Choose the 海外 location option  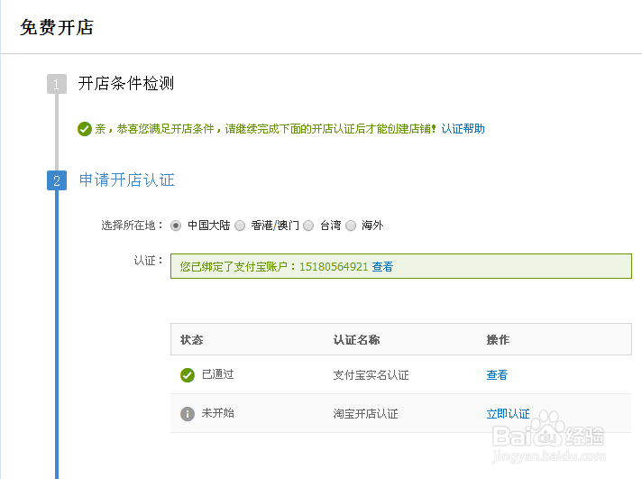click(351, 226)
